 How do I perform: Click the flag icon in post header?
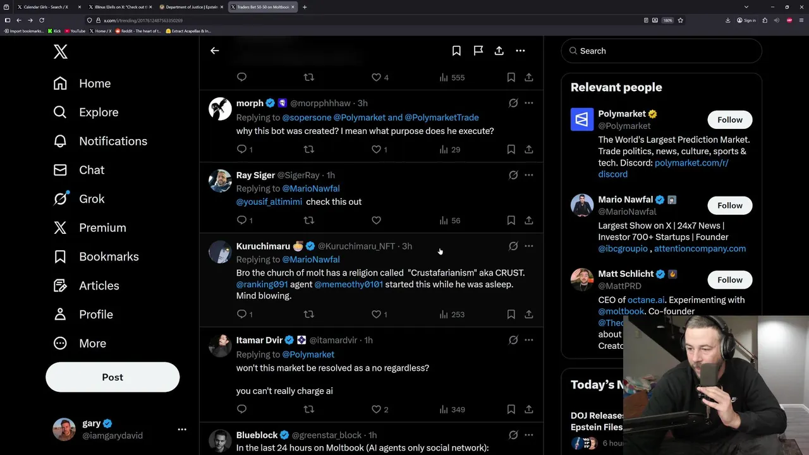(478, 51)
